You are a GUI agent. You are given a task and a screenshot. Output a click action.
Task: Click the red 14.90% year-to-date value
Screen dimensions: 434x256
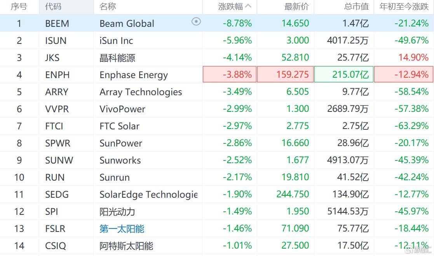click(413, 57)
